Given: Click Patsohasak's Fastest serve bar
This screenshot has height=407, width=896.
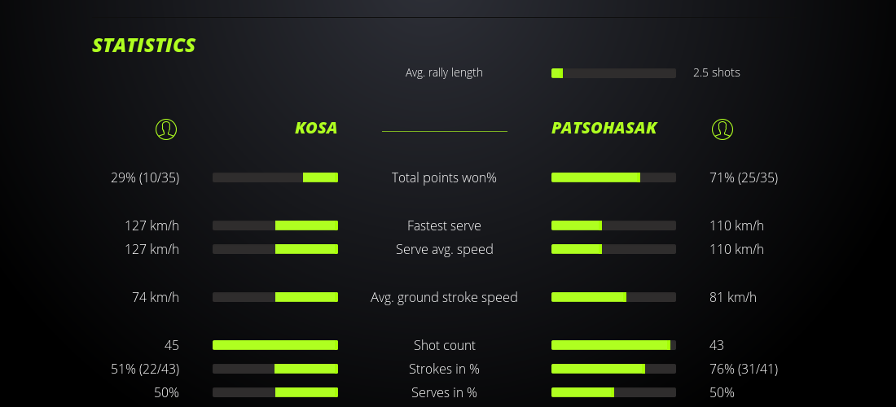Looking at the screenshot, I should coord(613,225).
